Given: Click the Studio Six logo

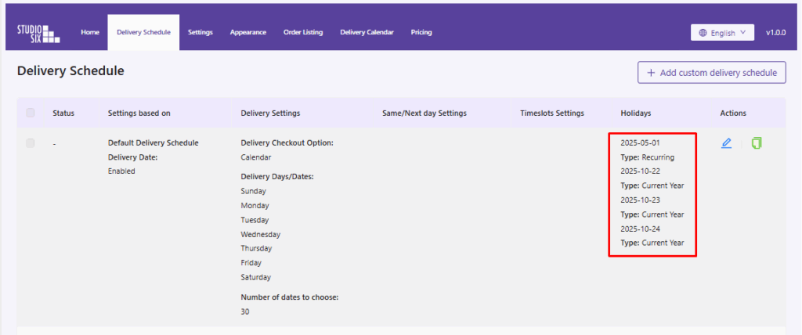Looking at the screenshot, I should pos(38,33).
